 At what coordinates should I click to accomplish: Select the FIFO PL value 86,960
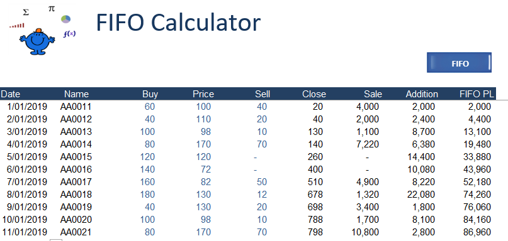pos(477,232)
